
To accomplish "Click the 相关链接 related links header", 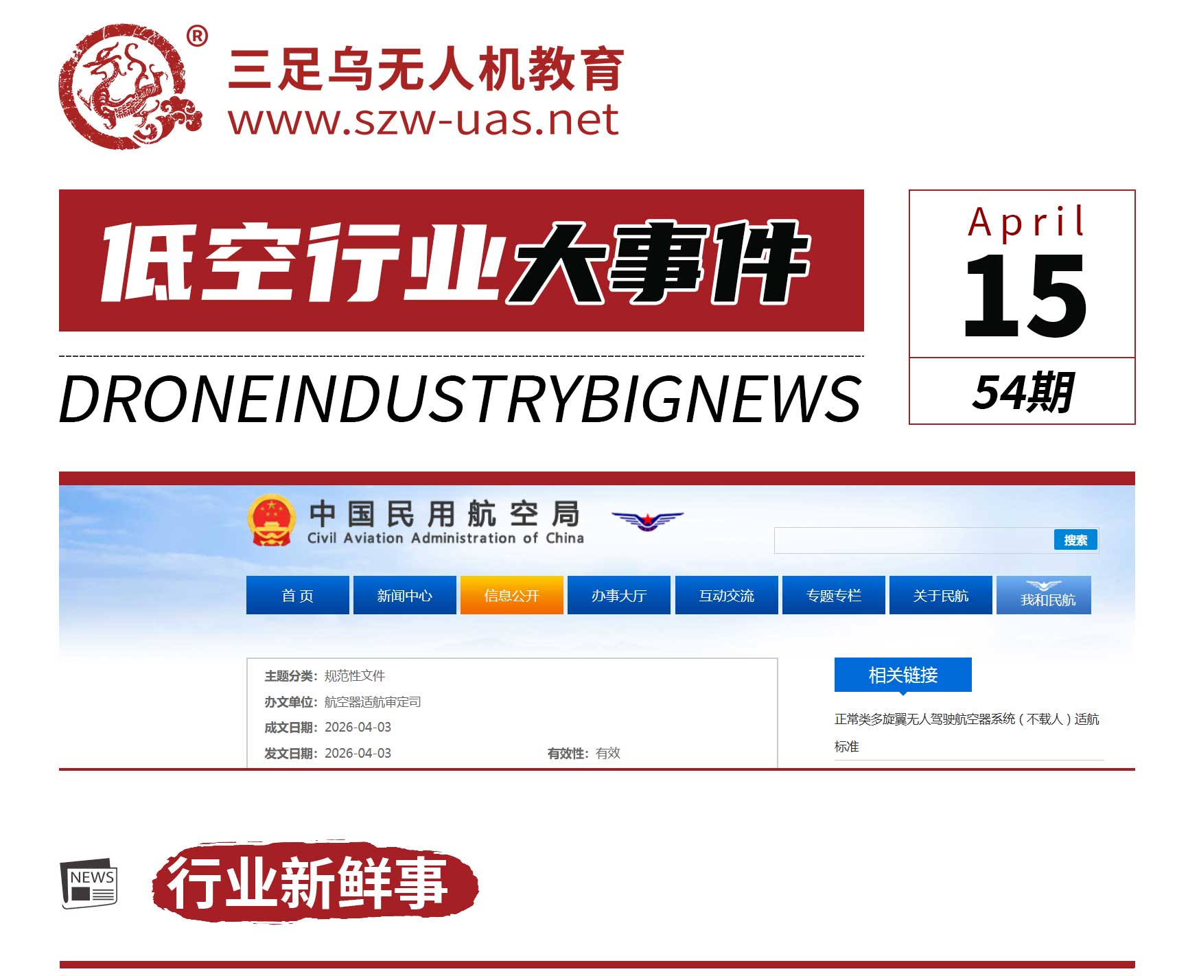I will pyautogui.click(x=903, y=675).
